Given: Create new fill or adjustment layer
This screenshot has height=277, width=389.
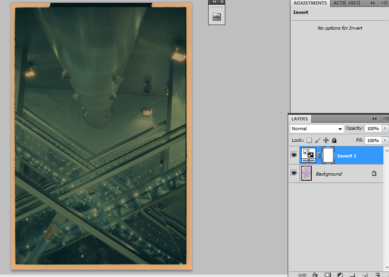Looking at the screenshot, I should 340,275.
